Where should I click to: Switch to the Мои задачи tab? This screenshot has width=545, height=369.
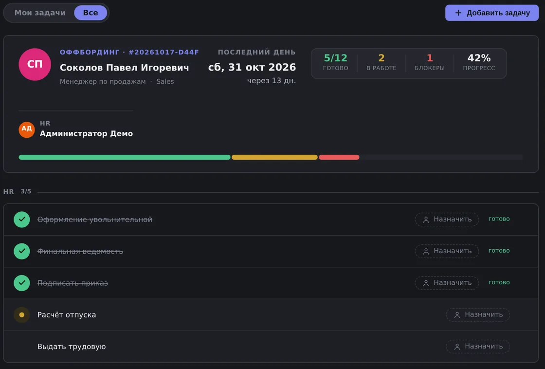tap(40, 13)
